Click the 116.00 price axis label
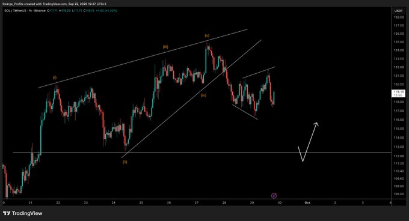 tap(399, 120)
